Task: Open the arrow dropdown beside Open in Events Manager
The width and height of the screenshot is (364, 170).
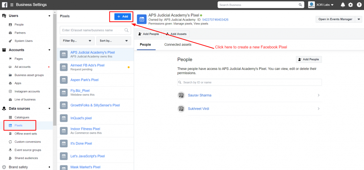Action: tap(359, 19)
